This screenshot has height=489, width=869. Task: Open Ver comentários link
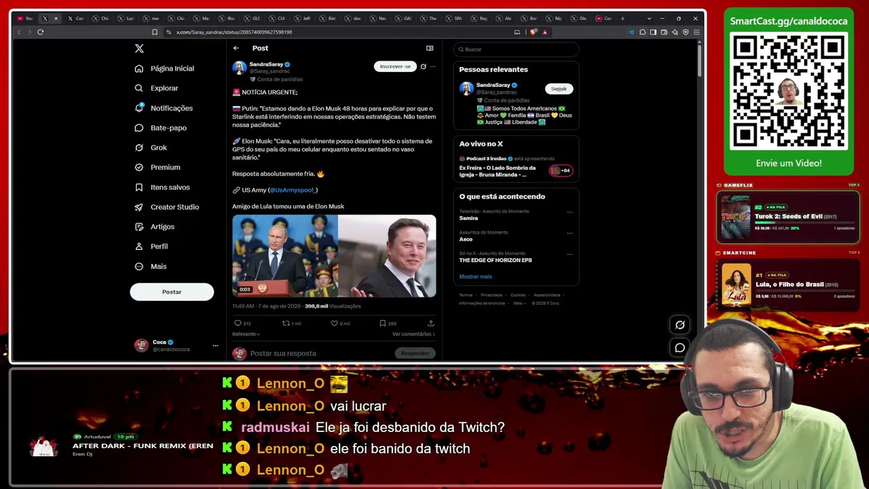(413, 334)
